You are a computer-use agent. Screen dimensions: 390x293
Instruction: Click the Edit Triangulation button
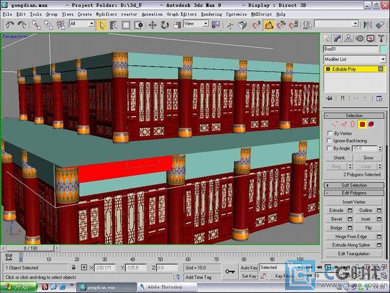coord(353,253)
